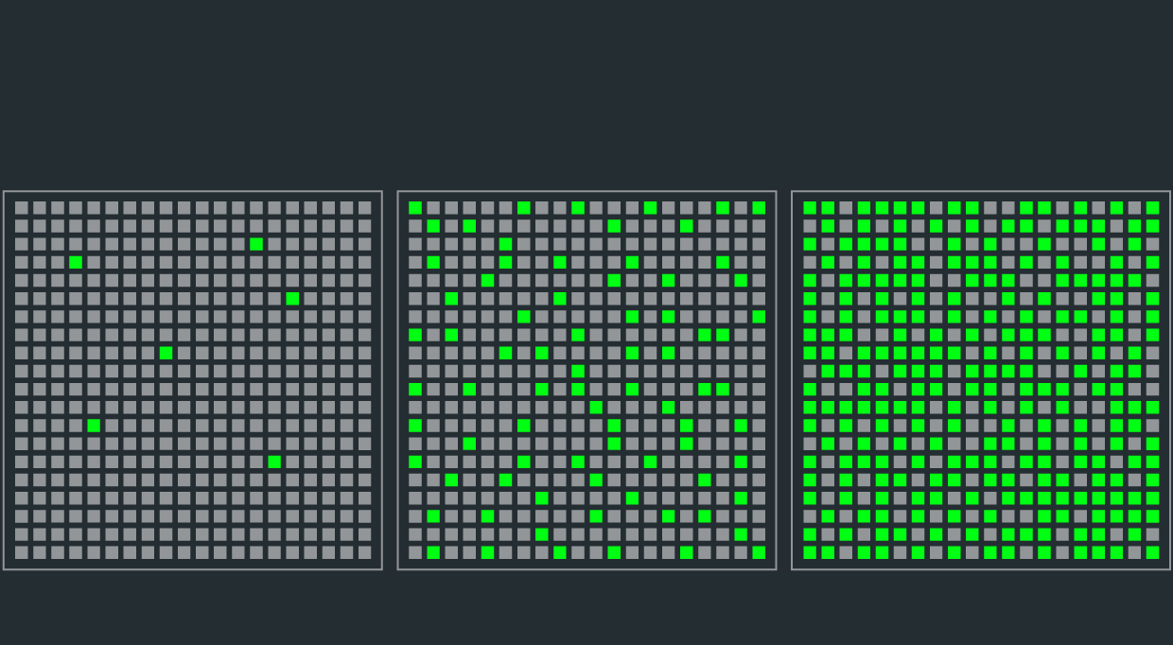Activate bottom-right corner gray cell of left grid

[x=364, y=552]
